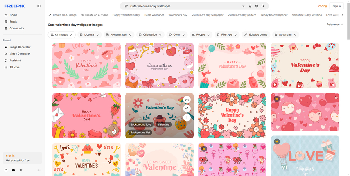Click Sign in button in header
Screen dimensions: 350x176
[x=336, y=6]
